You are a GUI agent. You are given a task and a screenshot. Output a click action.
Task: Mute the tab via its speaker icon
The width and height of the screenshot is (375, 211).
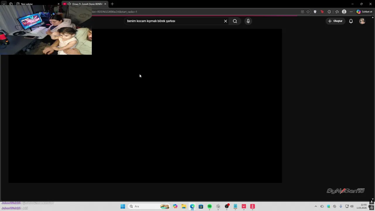(x=69, y=4)
